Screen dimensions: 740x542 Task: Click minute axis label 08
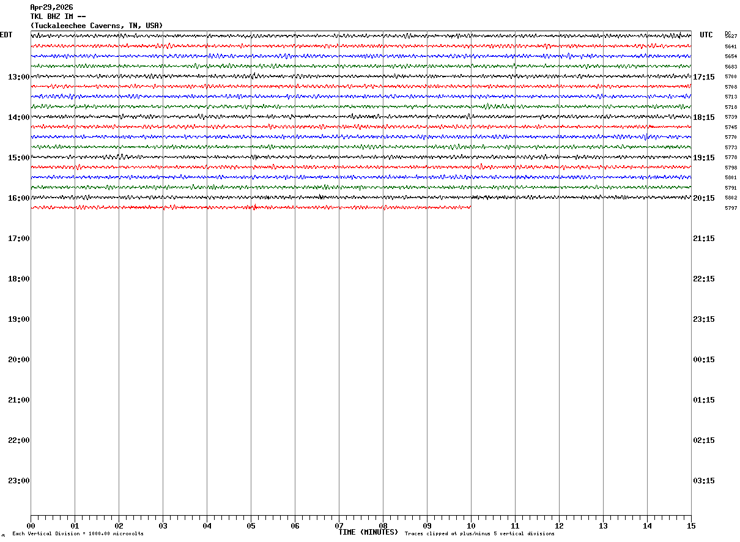click(383, 525)
